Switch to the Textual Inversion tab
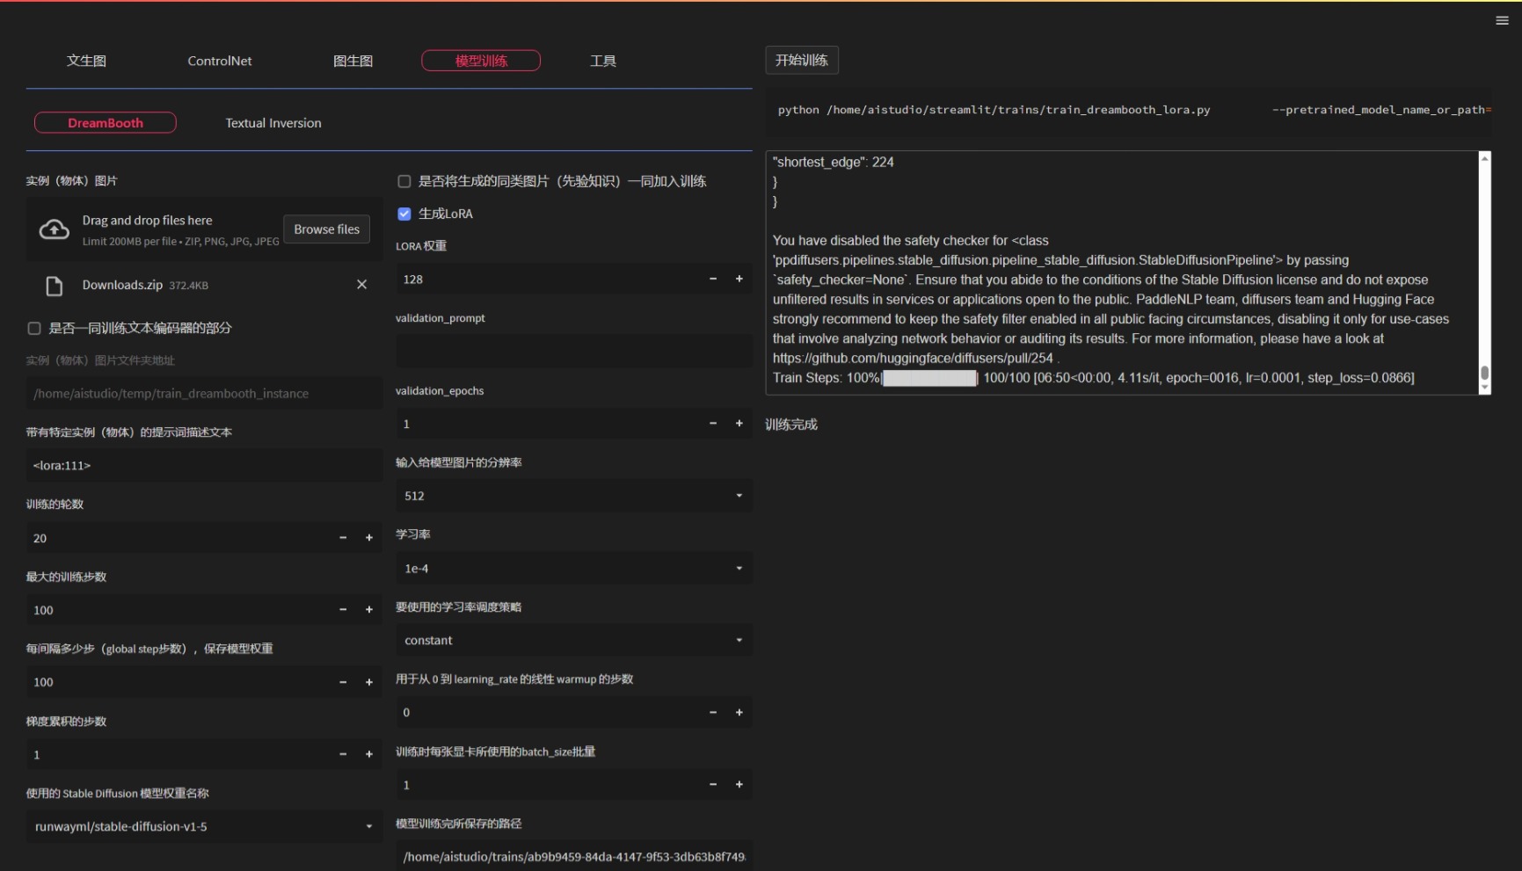The image size is (1522, 871). coord(273,122)
